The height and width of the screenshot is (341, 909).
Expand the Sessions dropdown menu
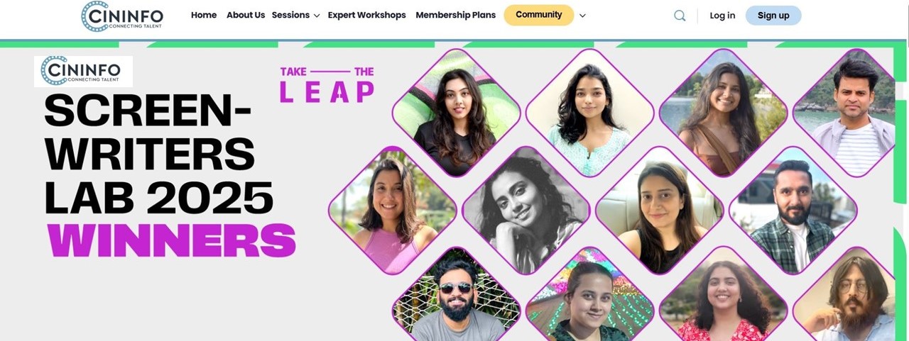pos(295,15)
